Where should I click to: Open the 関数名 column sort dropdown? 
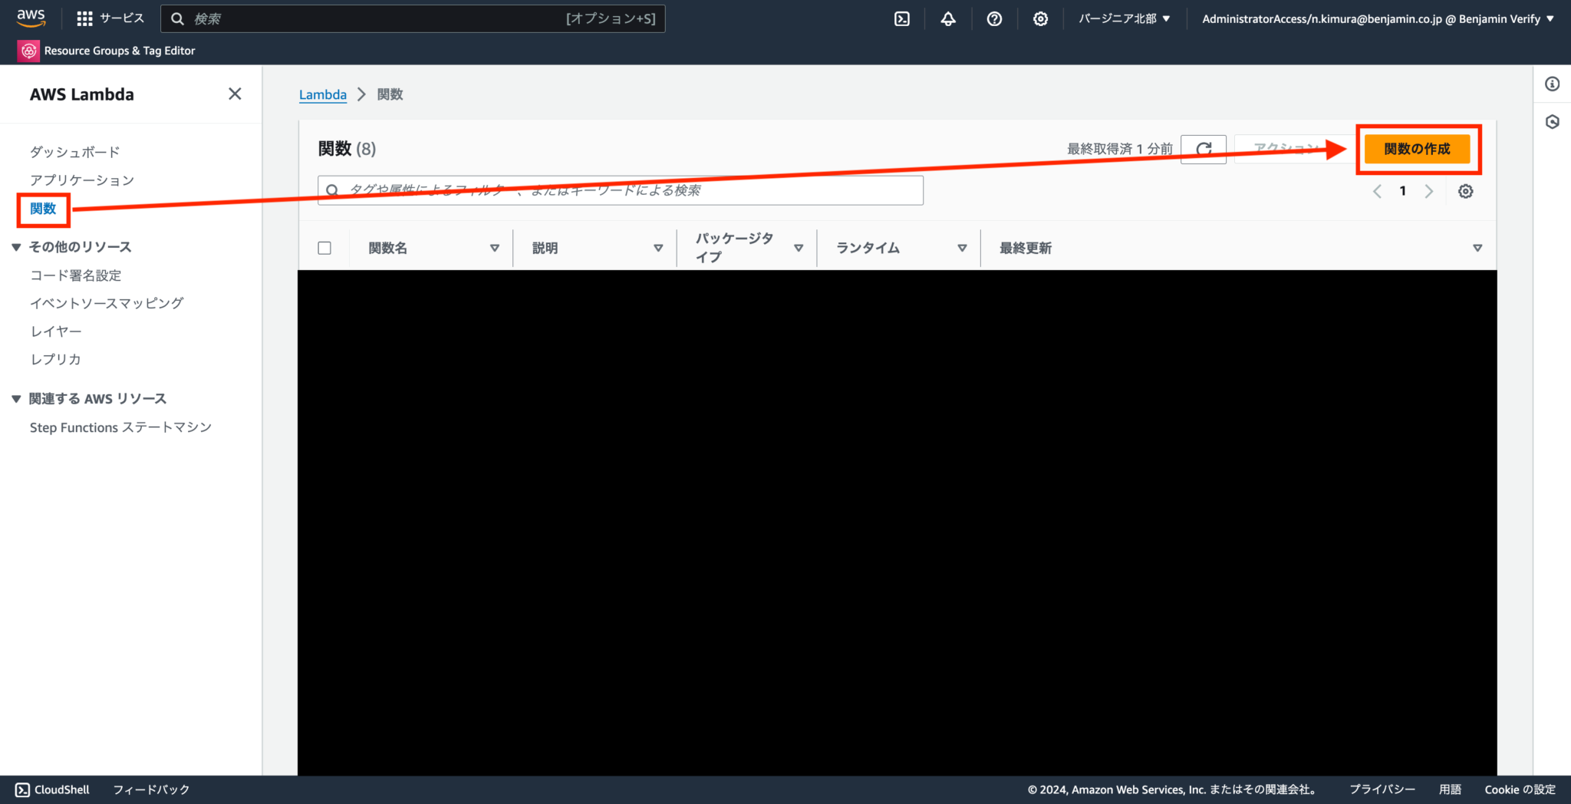pyautogui.click(x=495, y=248)
